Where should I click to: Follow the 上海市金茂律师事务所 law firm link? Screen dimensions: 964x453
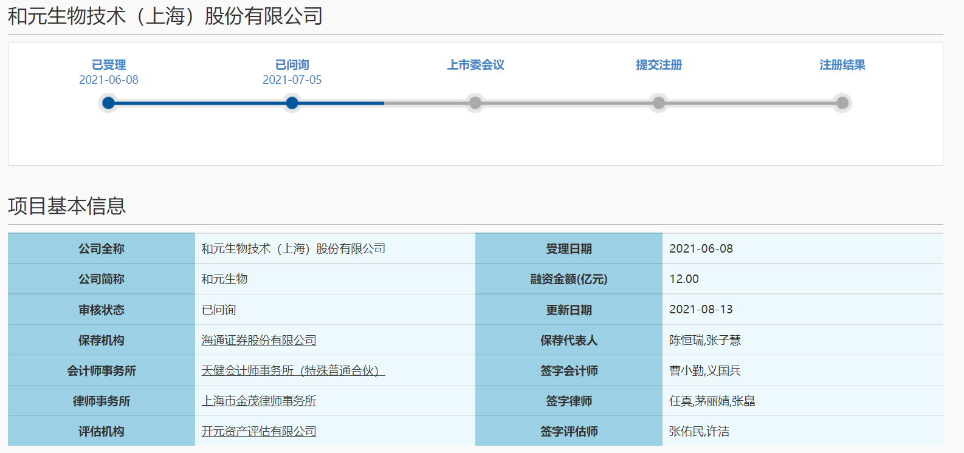pyautogui.click(x=259, y=401)
